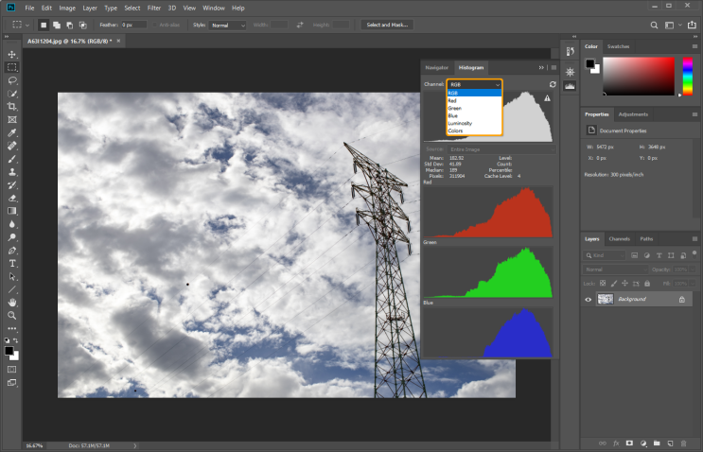Open the search icon in options bar

[x=654, y=26]
